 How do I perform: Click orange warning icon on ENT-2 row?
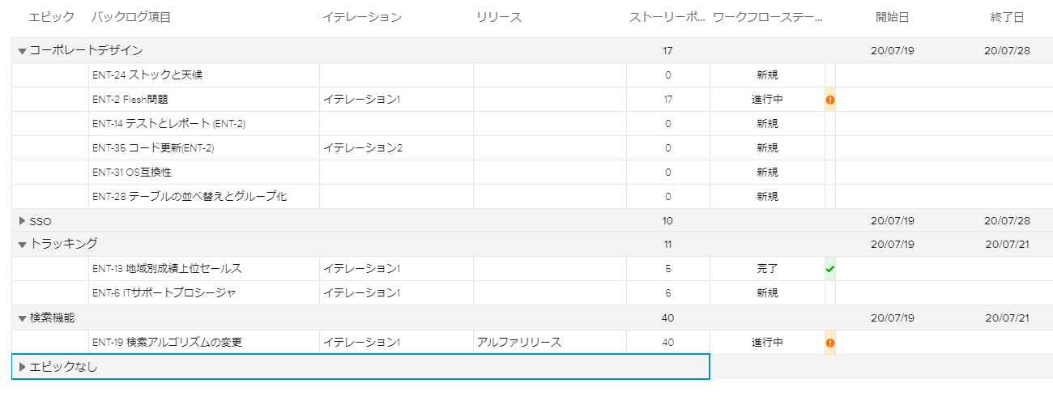tap(830, 100)
